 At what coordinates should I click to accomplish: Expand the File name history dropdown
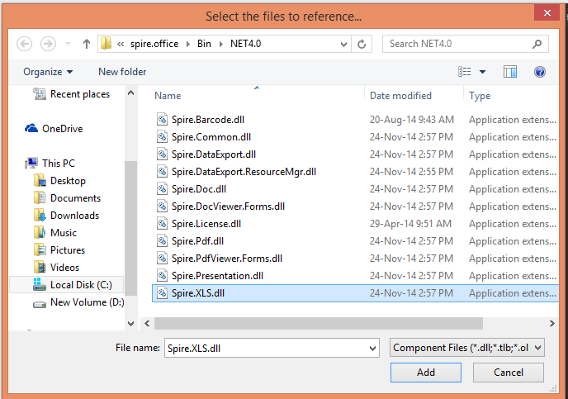coord(371,348)
